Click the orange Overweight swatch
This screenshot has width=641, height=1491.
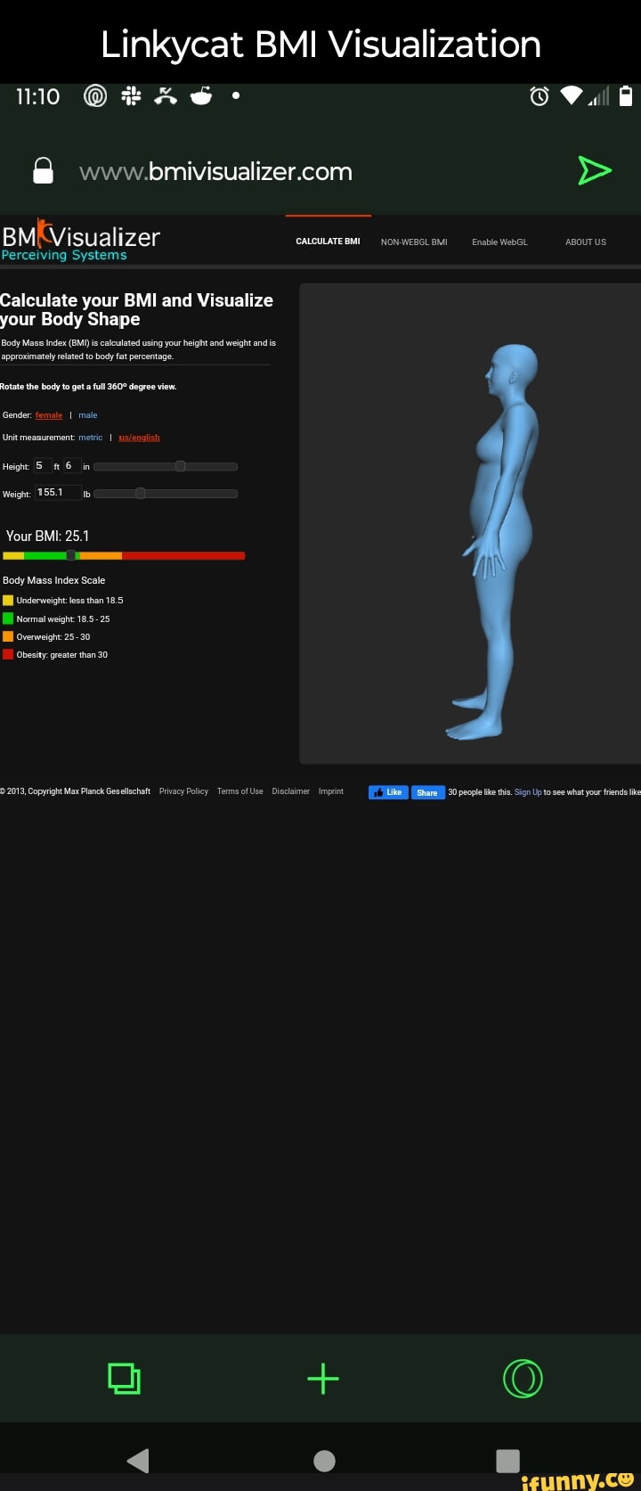8,636
